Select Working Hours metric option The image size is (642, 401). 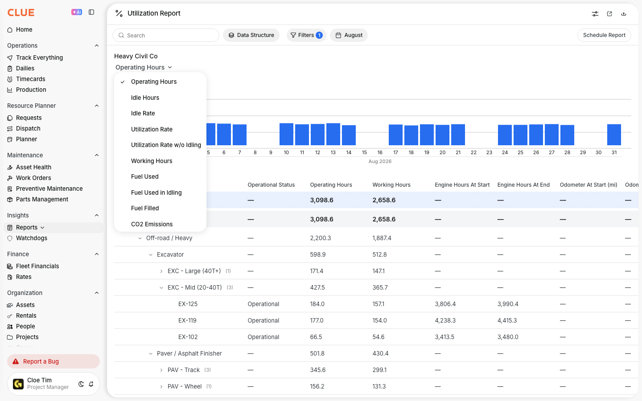coord(160,161)
